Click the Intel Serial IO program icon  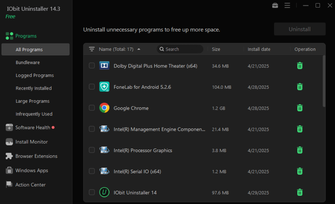point(104,171)
